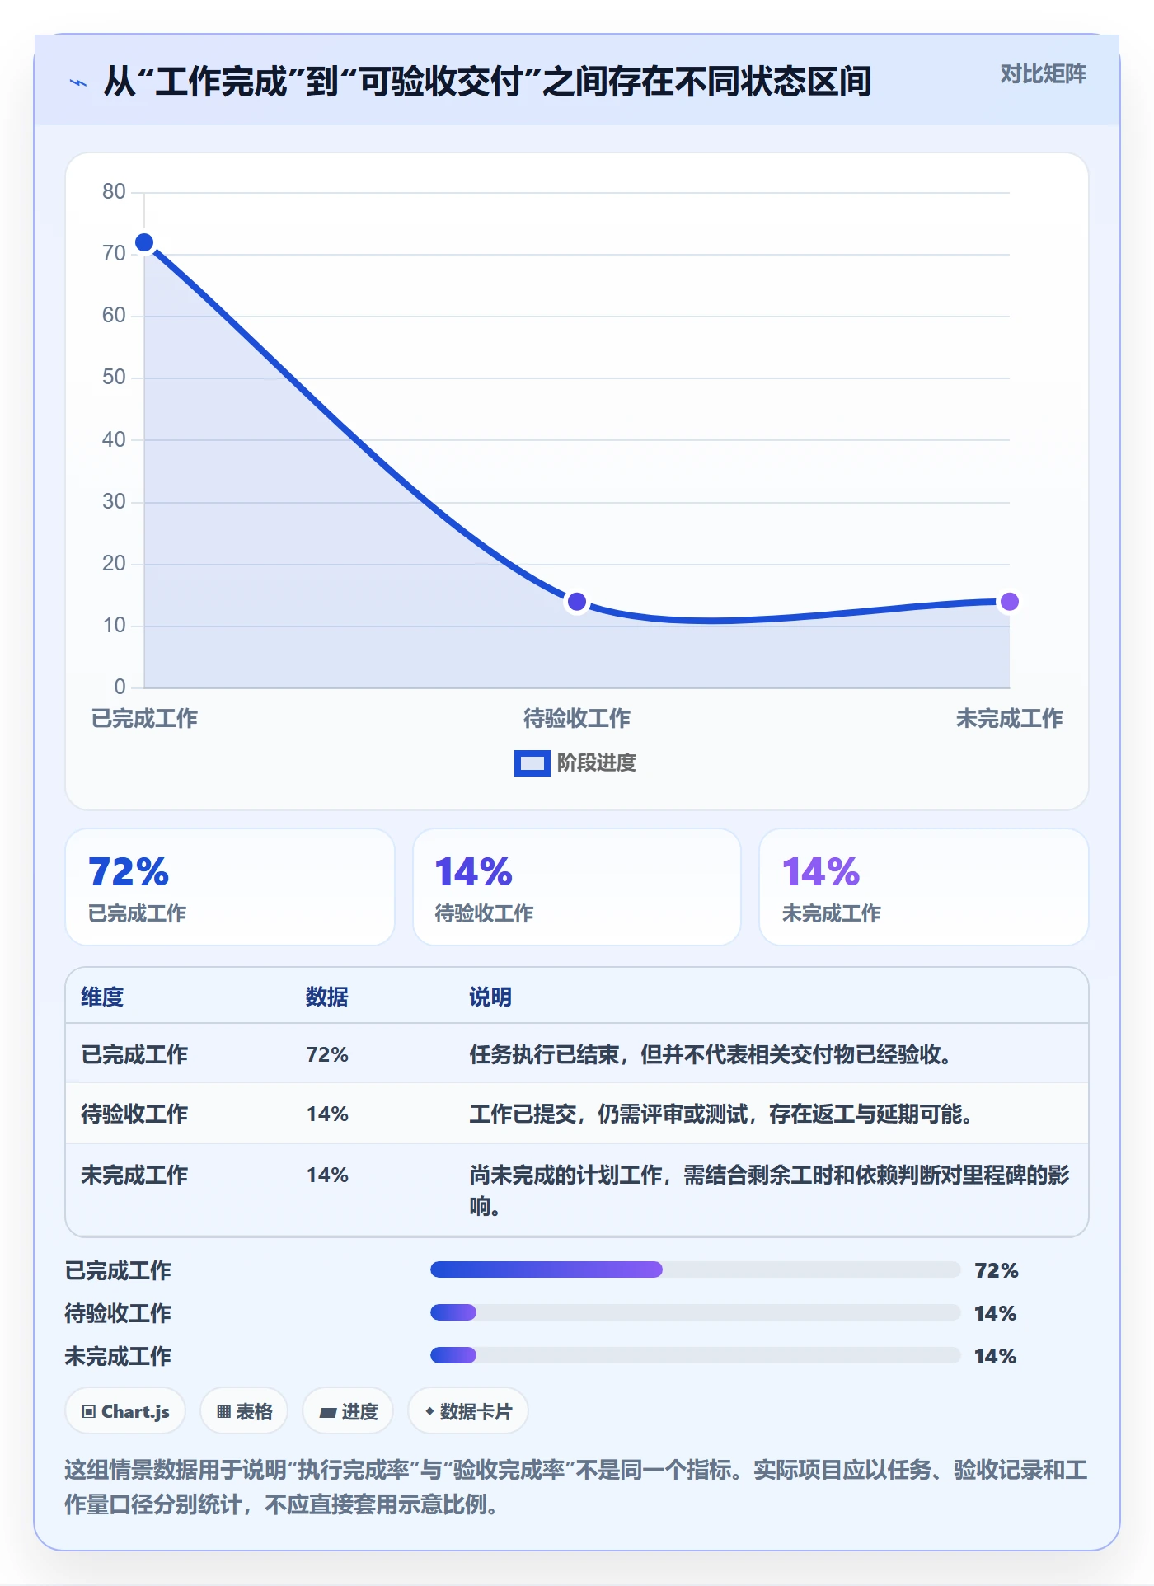Click the 未完成工作 14% progress bar
Screen dimensions: 1154x1586
tap(695, 1355)
